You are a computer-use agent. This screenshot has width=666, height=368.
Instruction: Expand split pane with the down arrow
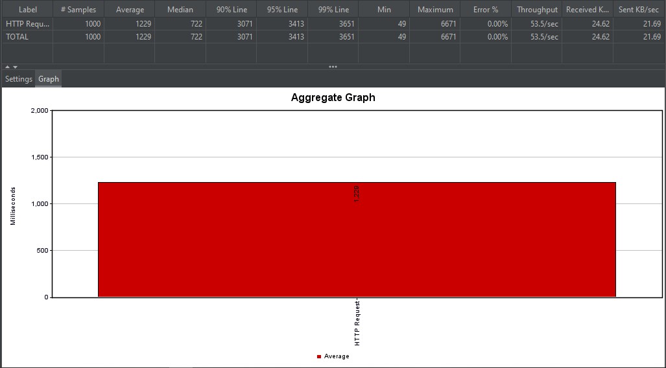(x=16, y=67)
